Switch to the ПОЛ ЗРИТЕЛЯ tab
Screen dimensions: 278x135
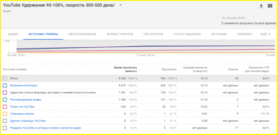point(153,34)
